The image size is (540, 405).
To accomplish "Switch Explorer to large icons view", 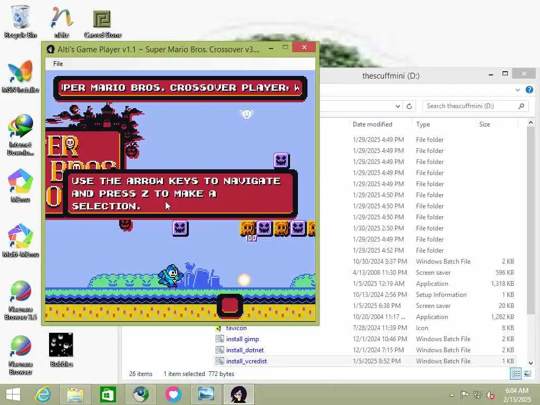I will 527,374.
